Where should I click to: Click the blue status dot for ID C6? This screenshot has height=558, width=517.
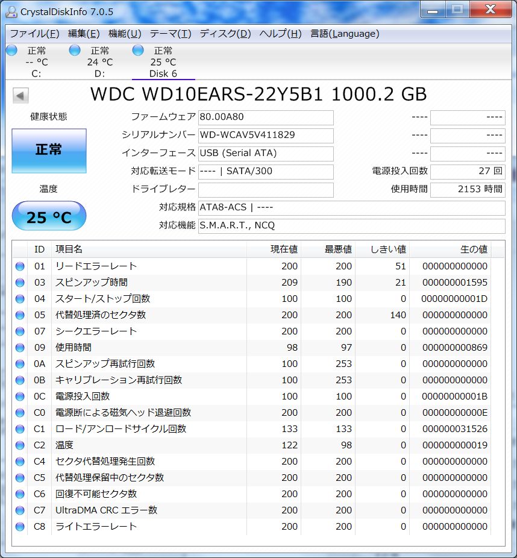[x=20, y=494]
